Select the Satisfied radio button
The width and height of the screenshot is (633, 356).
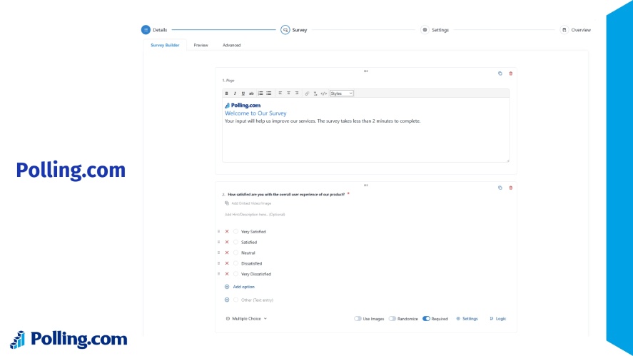pos(236,242)
